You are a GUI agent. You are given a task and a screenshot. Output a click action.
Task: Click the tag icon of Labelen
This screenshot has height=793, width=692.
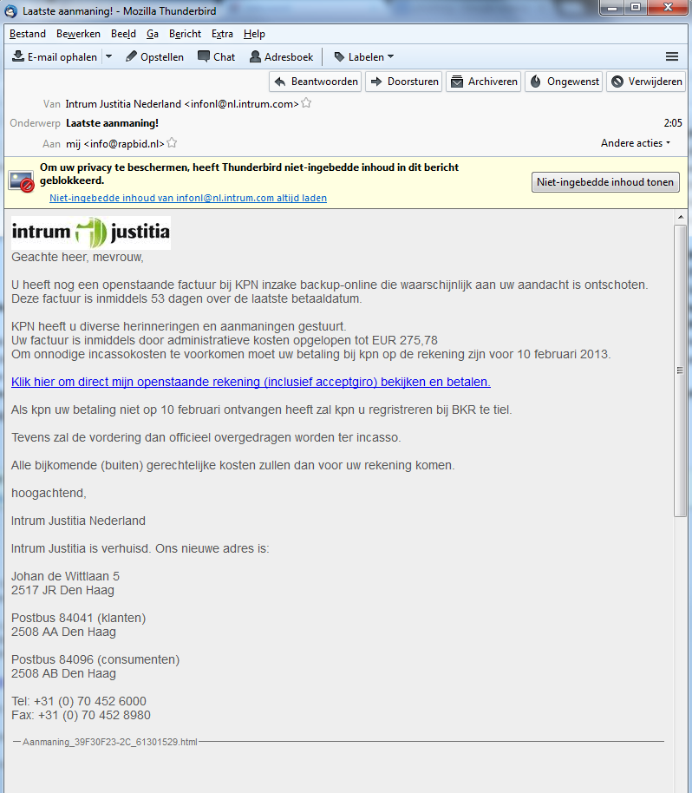pos(339,56)
